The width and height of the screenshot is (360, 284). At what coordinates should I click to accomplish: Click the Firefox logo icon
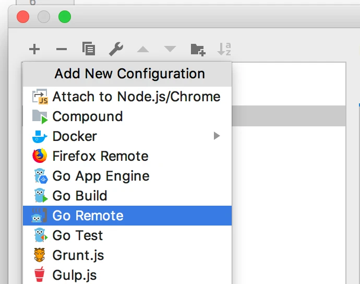point(40,156)
